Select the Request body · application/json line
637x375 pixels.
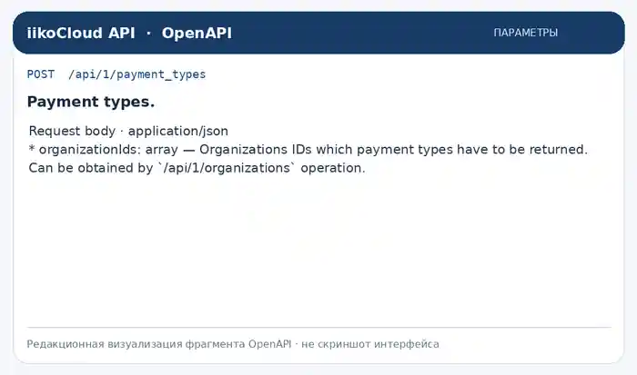[x=128, y=131]
